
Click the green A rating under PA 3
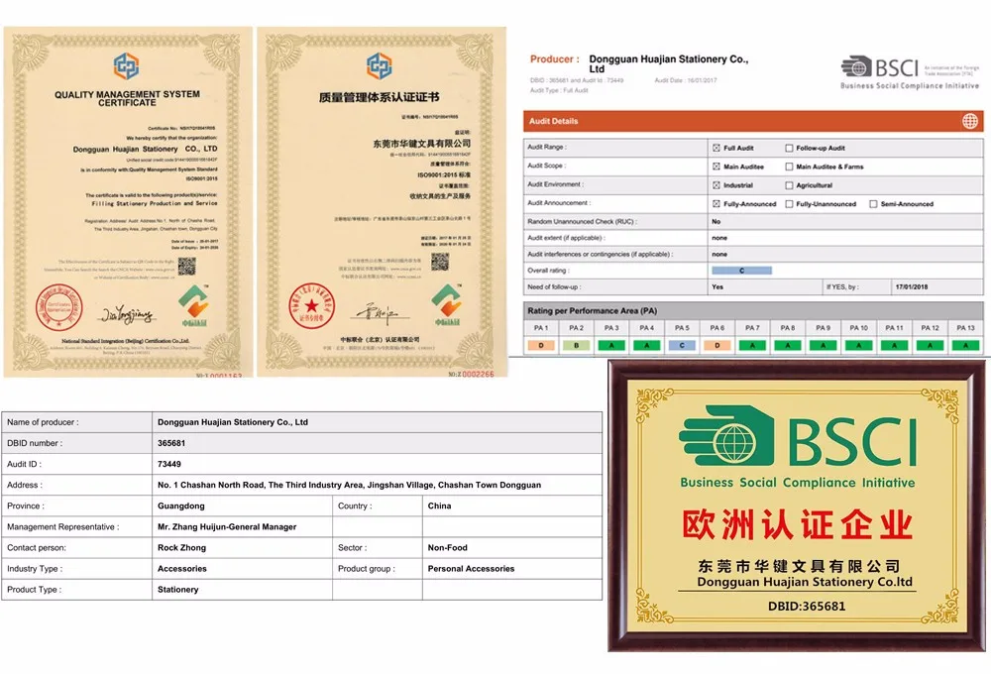pos(611,345)
